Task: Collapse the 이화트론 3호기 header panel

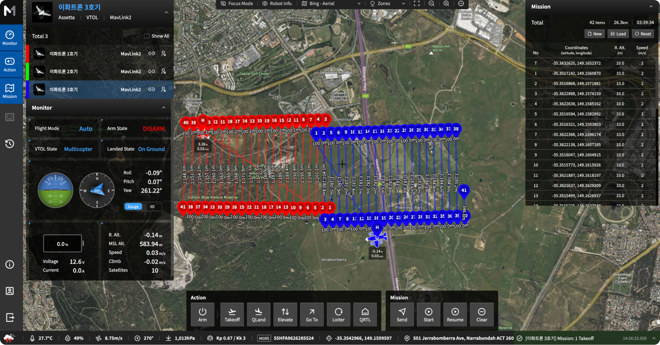Action: click(166, 12)
